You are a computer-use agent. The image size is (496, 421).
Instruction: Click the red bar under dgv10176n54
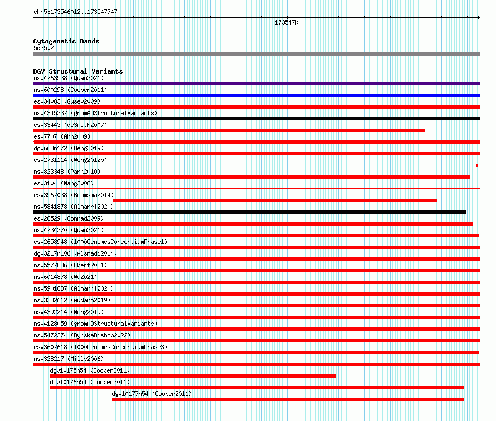tap(257, 388)
